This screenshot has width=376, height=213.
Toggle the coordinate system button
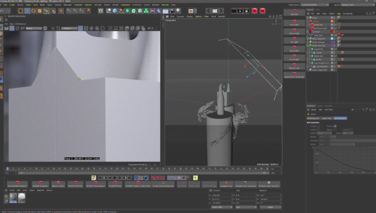(88, 11)
